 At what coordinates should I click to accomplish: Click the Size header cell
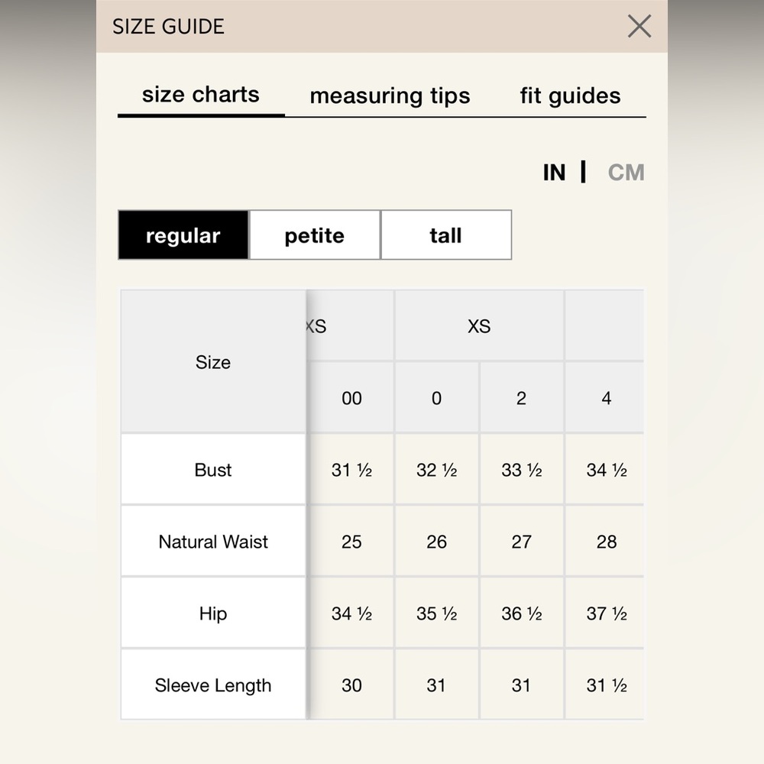213,362
